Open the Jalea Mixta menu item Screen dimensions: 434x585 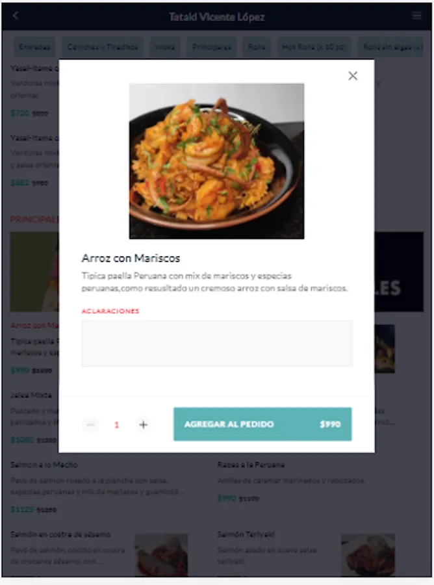pos(31,395)
